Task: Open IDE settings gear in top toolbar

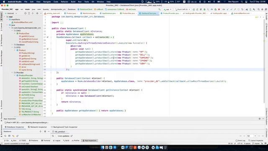Action: tap(262, 9)
